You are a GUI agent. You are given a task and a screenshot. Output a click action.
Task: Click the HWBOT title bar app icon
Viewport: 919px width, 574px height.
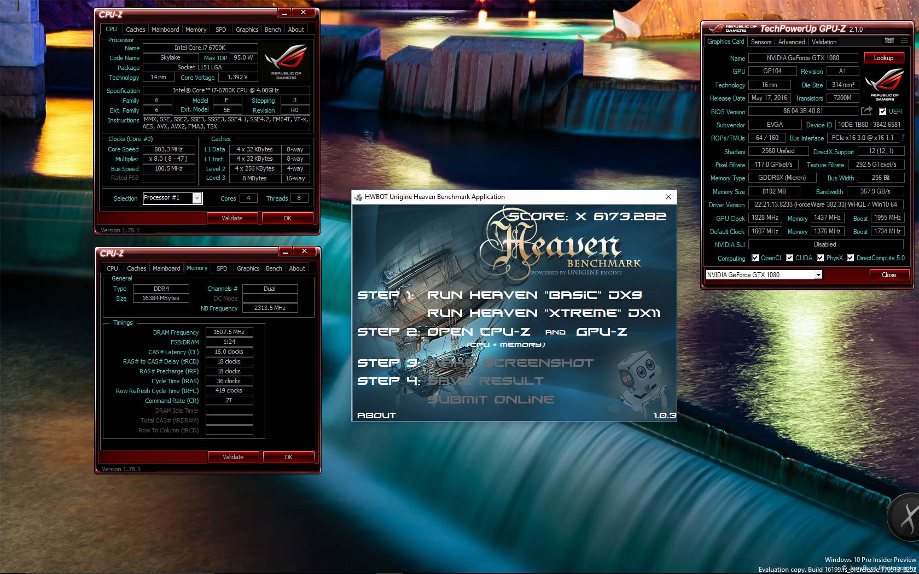[x=358, y=197]
